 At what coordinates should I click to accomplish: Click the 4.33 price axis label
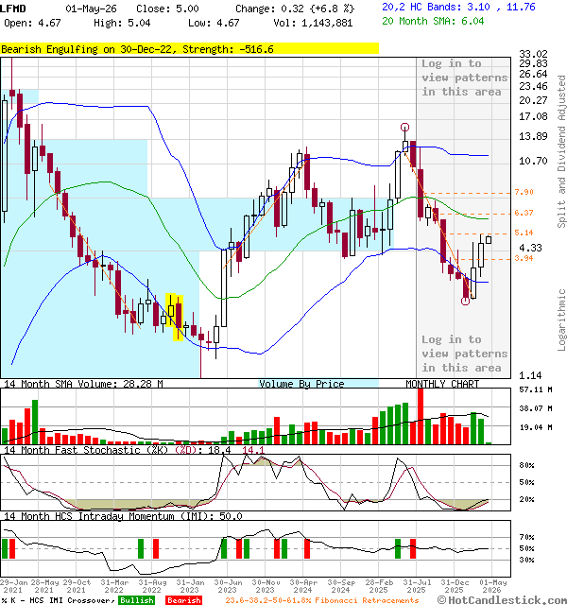click(x=530, y=248)
